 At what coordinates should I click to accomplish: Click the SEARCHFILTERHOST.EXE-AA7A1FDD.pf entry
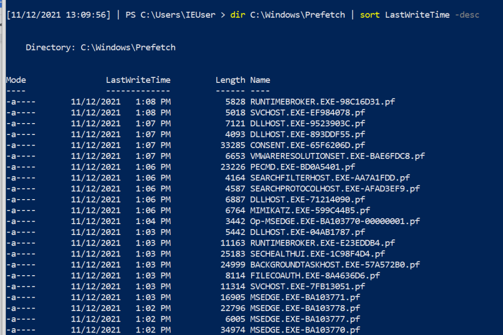[330, 178]
